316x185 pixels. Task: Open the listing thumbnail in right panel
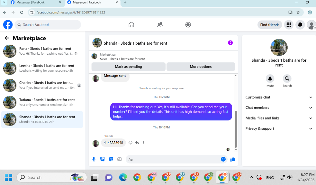(x=279, y=47)
